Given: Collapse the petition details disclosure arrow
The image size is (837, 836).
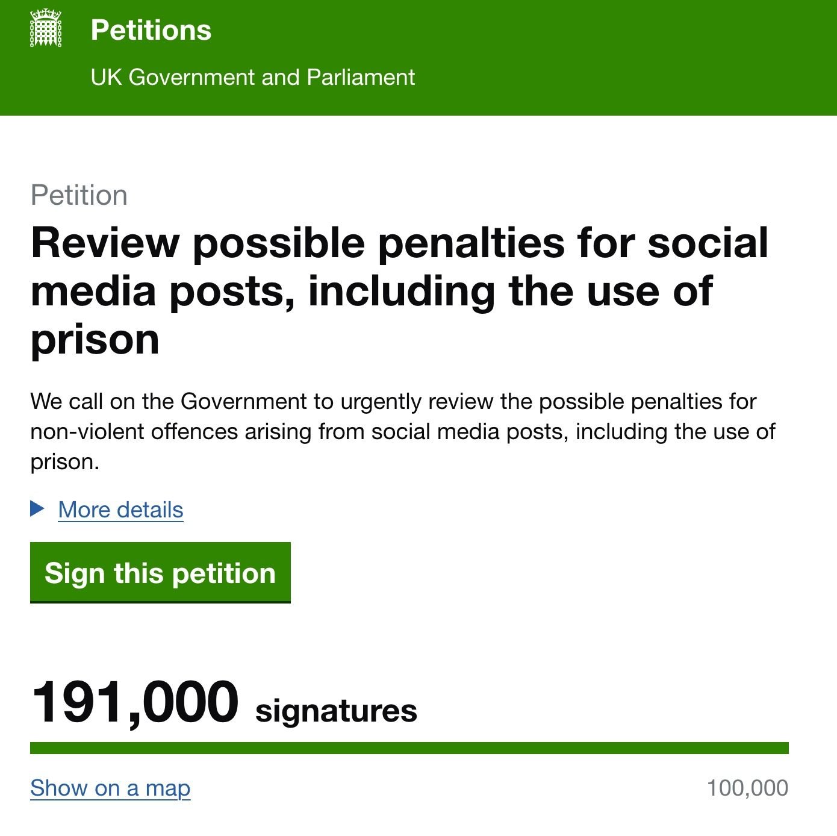Looking at the screenshot, I should 36,510.
